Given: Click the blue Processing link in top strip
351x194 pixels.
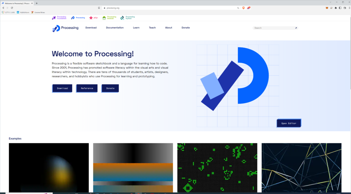Looking at the screenshot, I should point(78,18).
